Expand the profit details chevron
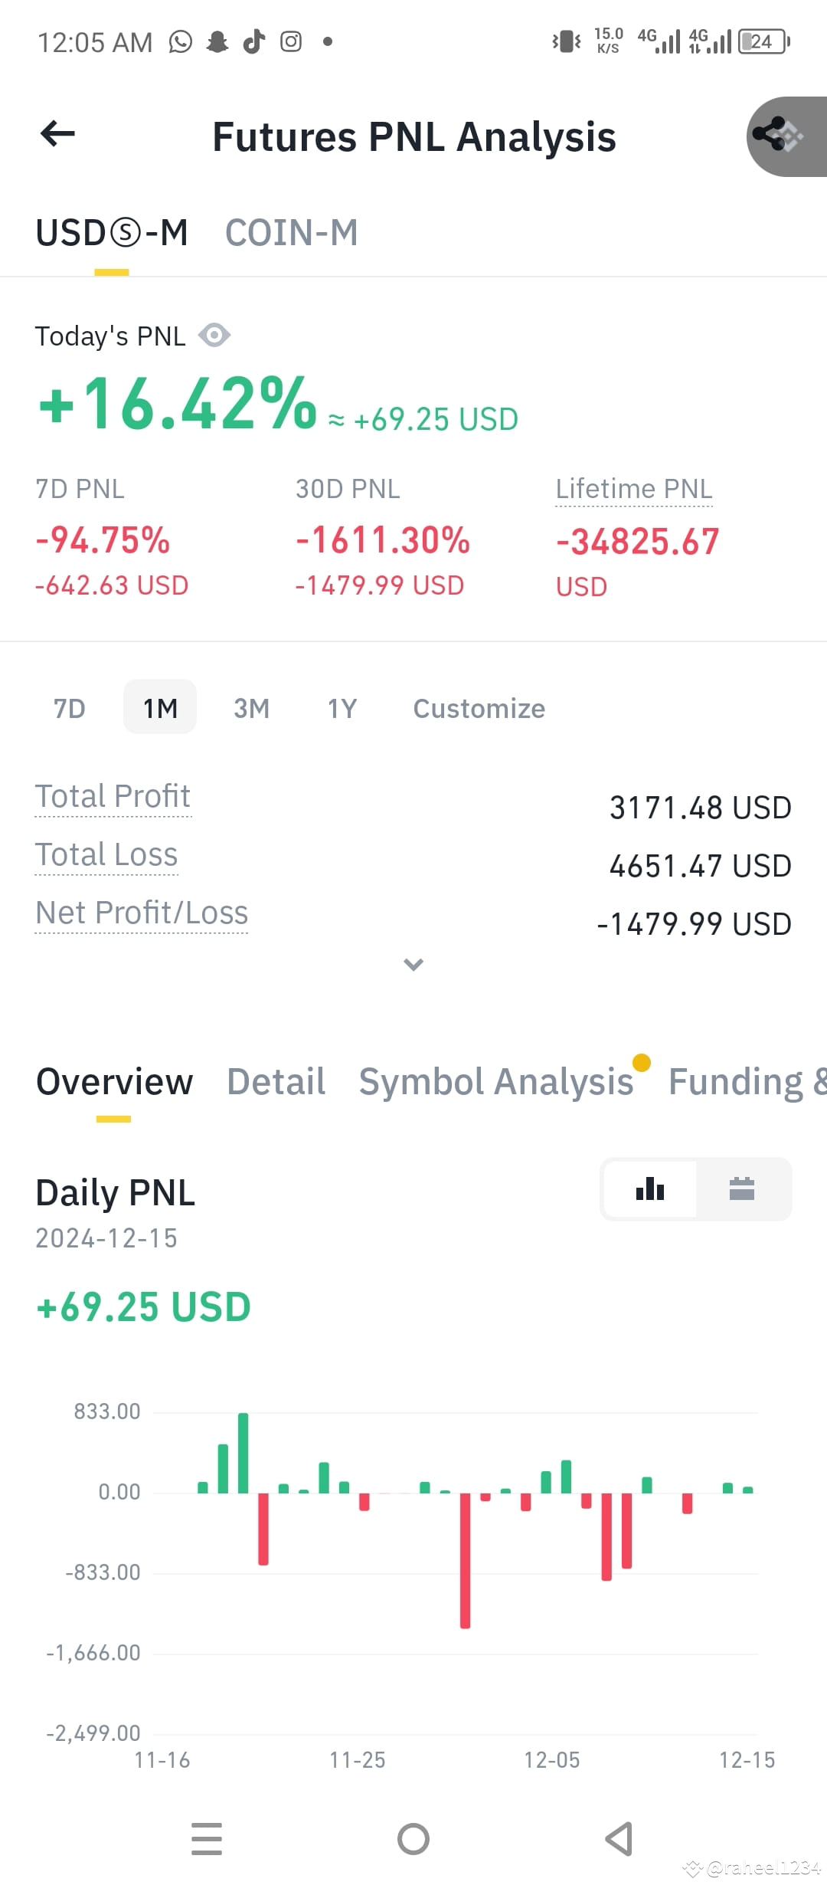 (x=413, y=965)
